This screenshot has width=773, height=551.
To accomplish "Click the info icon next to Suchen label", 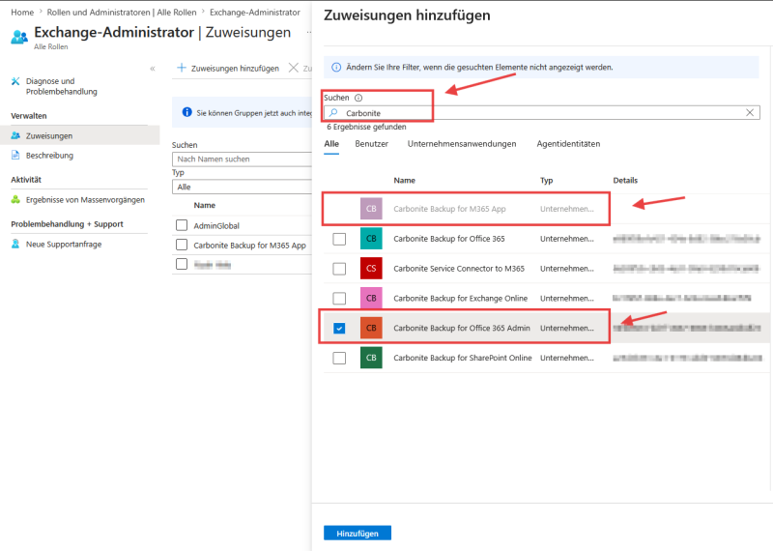I will click(x=358, y=98).
